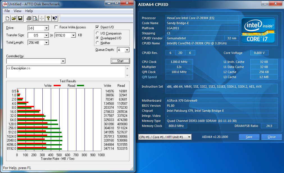Click Save in AIDA64 CPUID window
The image size is (284, 173).
(x=249, y=137)
